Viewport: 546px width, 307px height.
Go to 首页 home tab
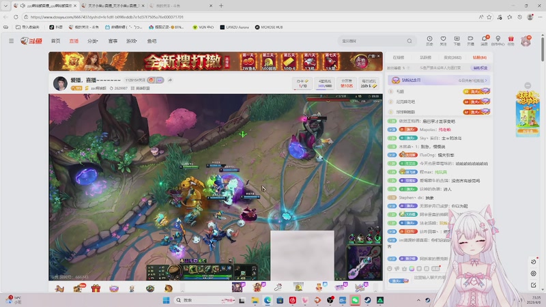coord(56,41)
